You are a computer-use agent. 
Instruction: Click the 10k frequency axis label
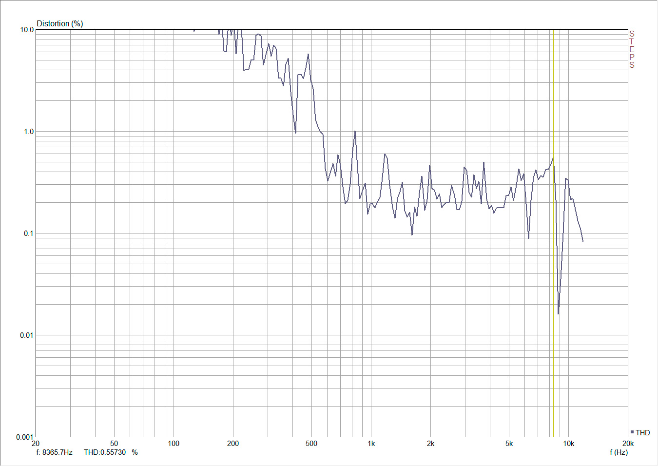coord(569,444)
